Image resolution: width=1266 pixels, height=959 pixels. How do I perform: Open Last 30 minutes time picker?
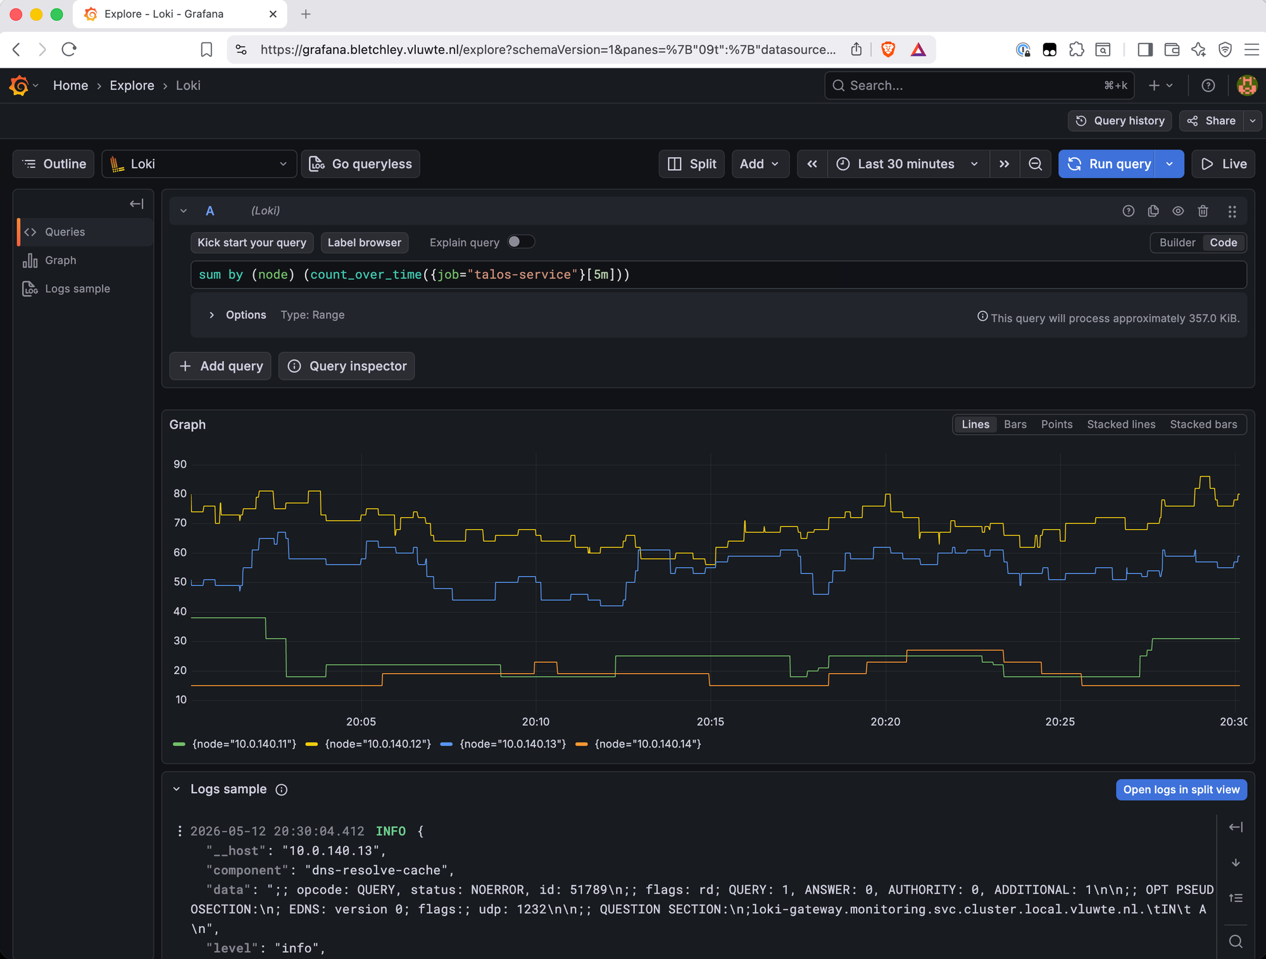point(908,164)
